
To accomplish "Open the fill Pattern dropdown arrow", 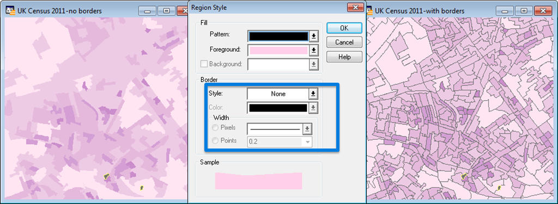I will point(313,36).
